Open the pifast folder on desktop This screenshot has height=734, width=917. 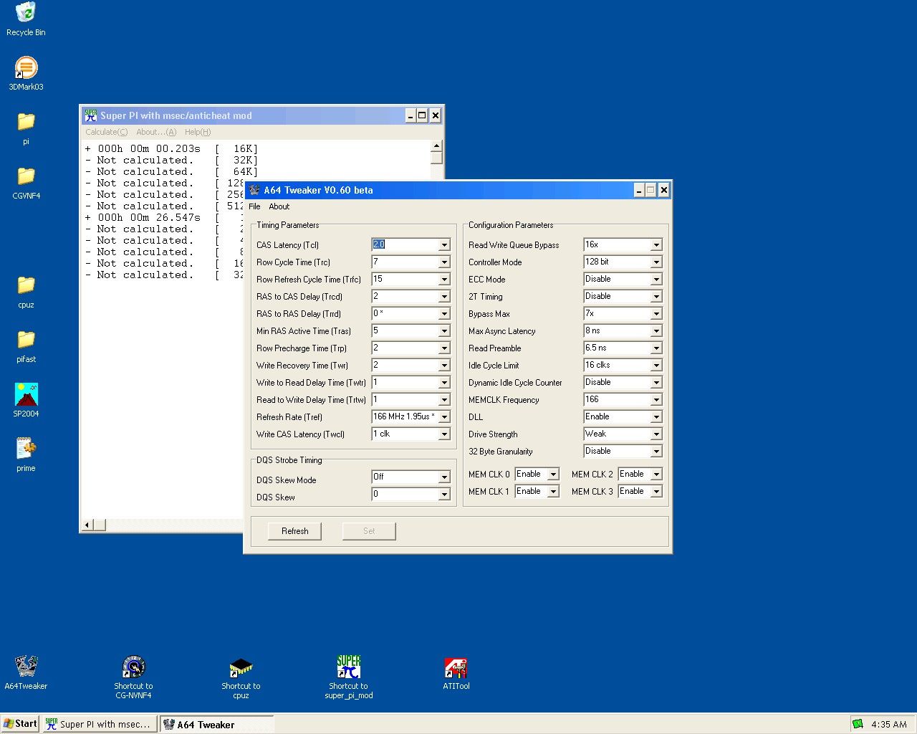[26, 340]
